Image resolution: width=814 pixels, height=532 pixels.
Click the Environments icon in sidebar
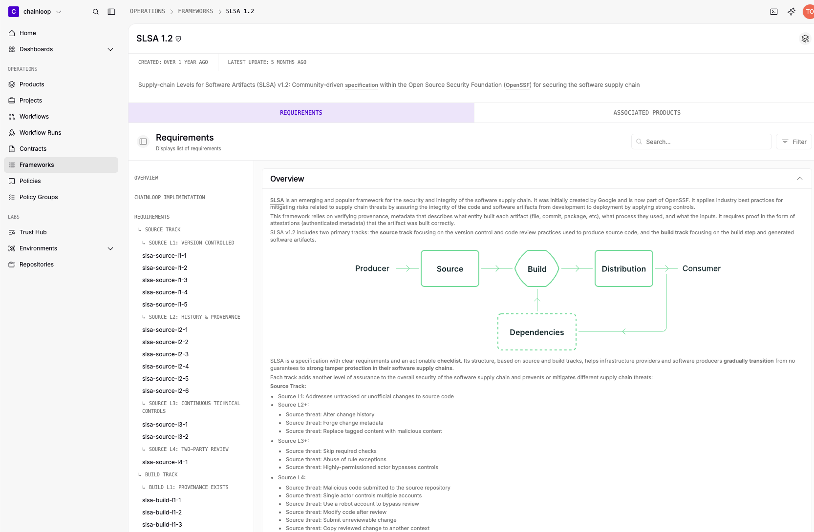point(12,248)
